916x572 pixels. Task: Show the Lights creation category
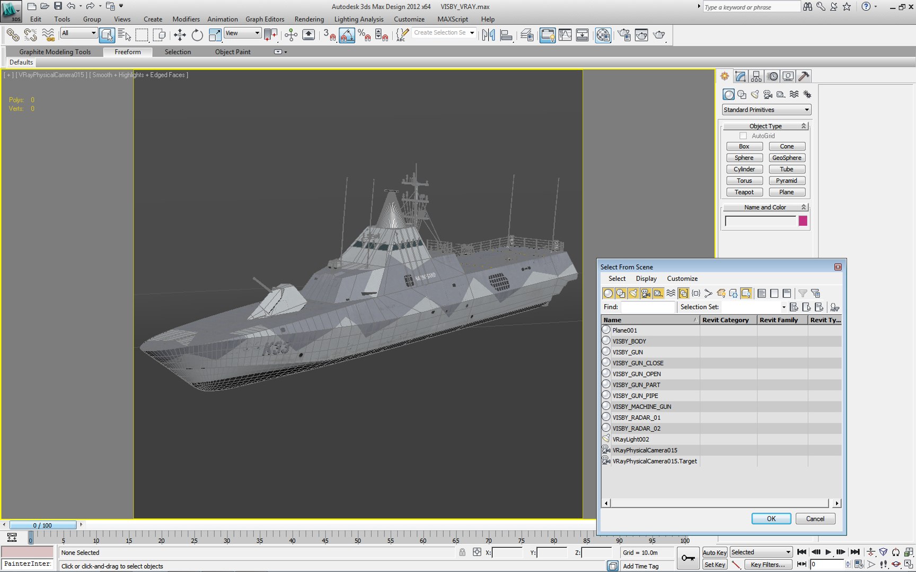755,94
